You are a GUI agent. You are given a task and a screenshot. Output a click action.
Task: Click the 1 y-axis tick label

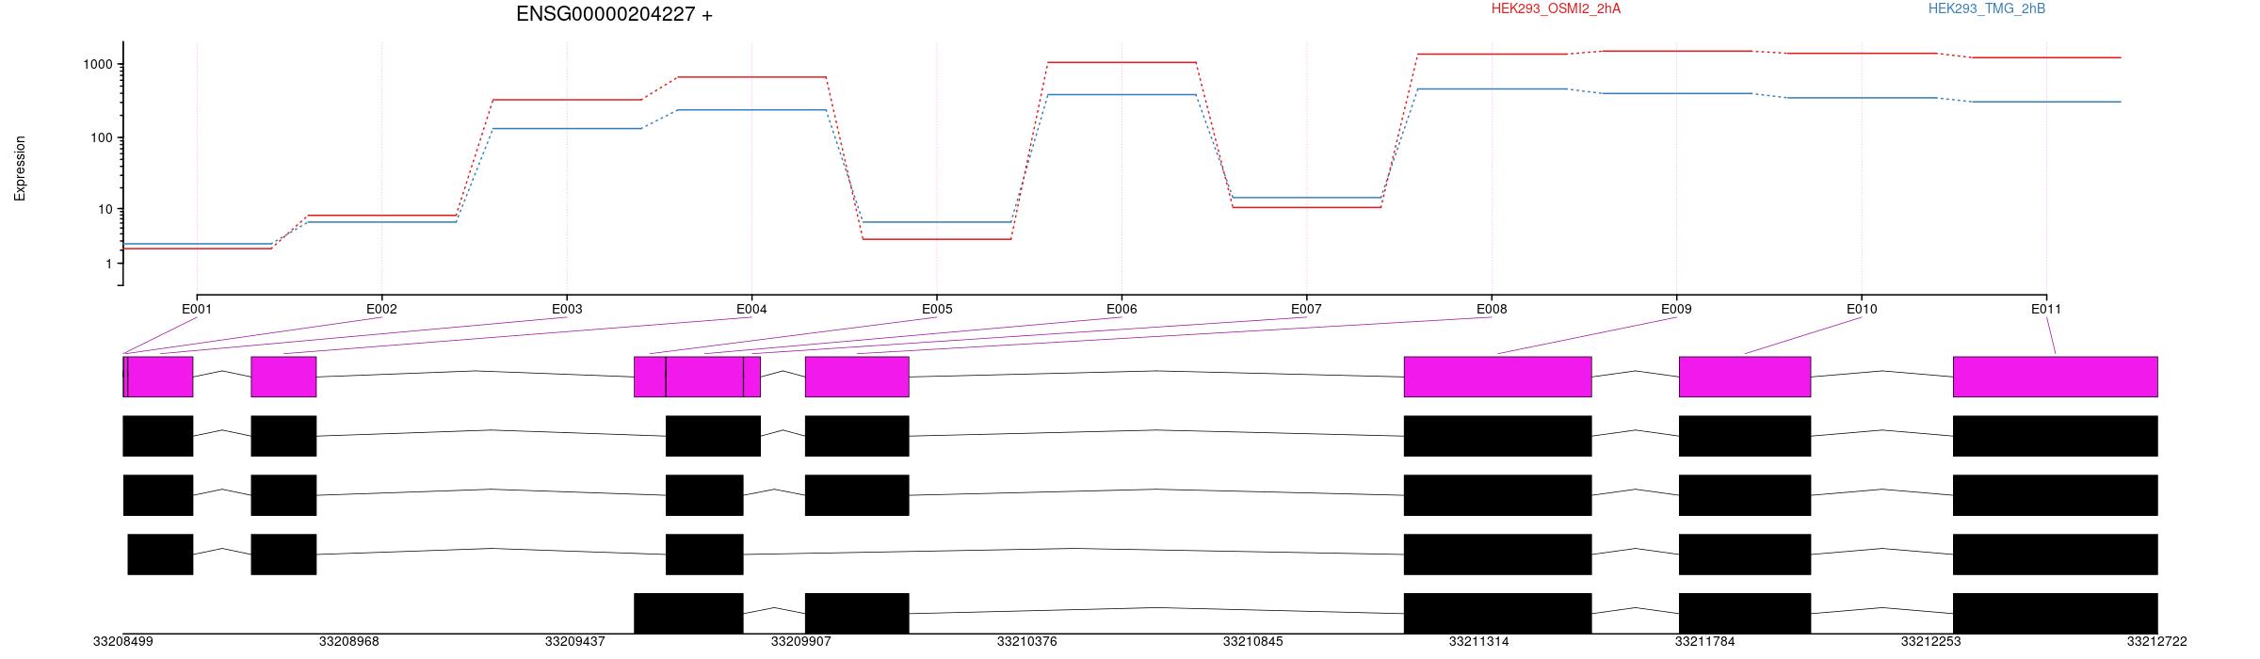pos(109,265)
